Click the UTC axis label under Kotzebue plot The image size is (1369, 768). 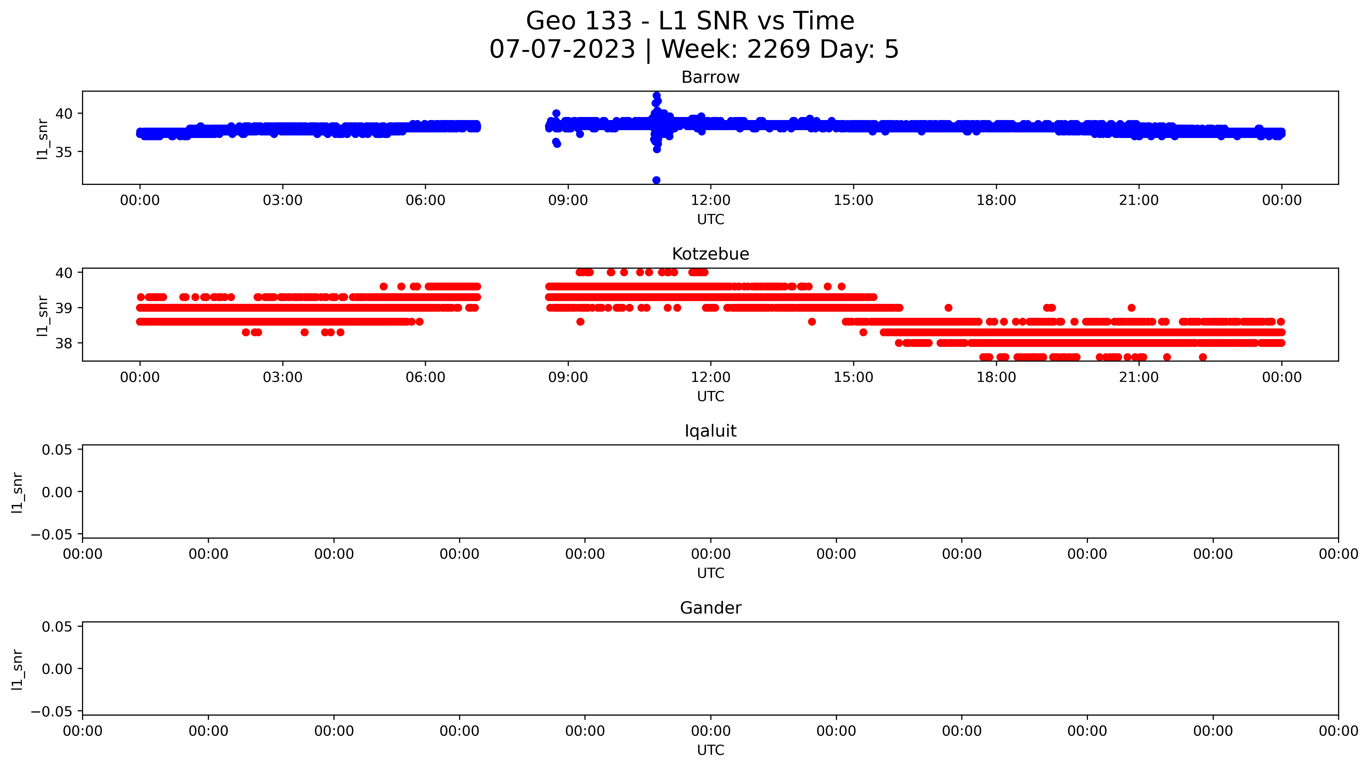(x=710, y=397)
